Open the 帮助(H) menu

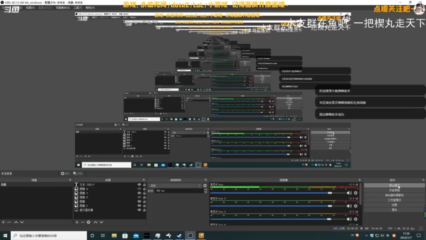pyautogui.click(x=90, y=7)
